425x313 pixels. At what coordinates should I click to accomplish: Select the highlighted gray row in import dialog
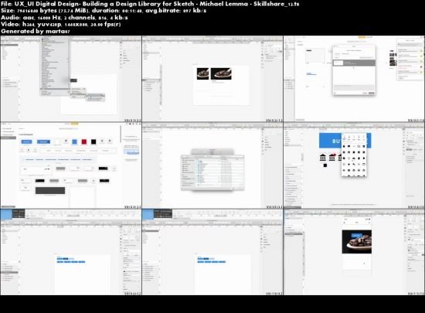[x=354, y=63]
